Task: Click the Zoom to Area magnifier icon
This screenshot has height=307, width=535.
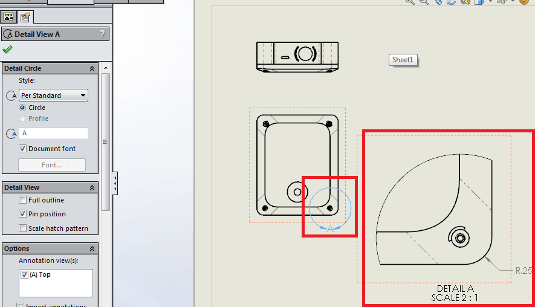Action: [x=425, y=2]
